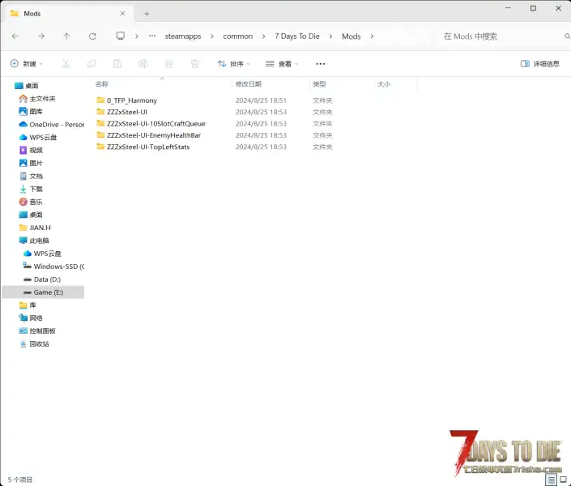Click 7 Days To Die in the breadcrumb

tap(297, 36)
